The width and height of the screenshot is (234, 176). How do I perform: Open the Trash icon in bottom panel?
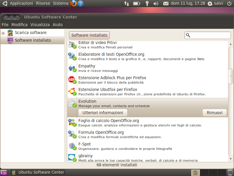[230, 172]
